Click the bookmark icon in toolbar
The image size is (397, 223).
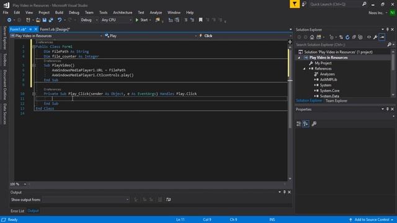coord(200,20)
